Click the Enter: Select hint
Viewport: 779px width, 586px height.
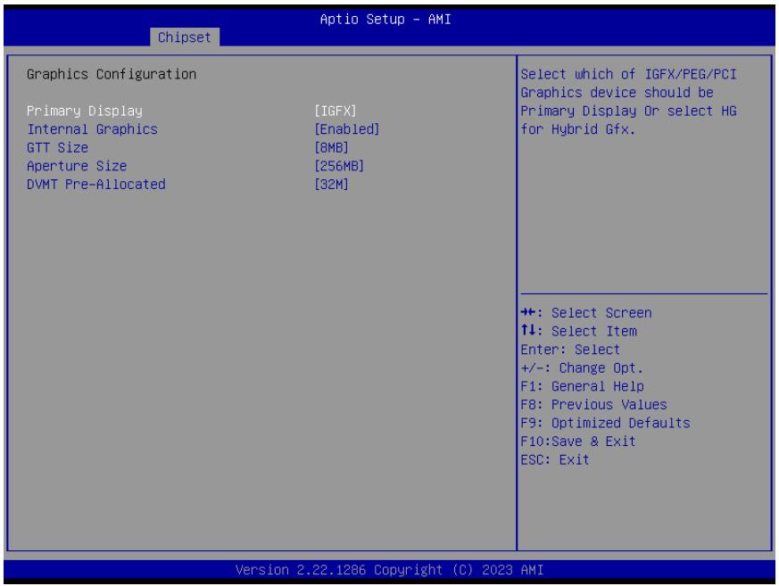(x=570, y=350)
